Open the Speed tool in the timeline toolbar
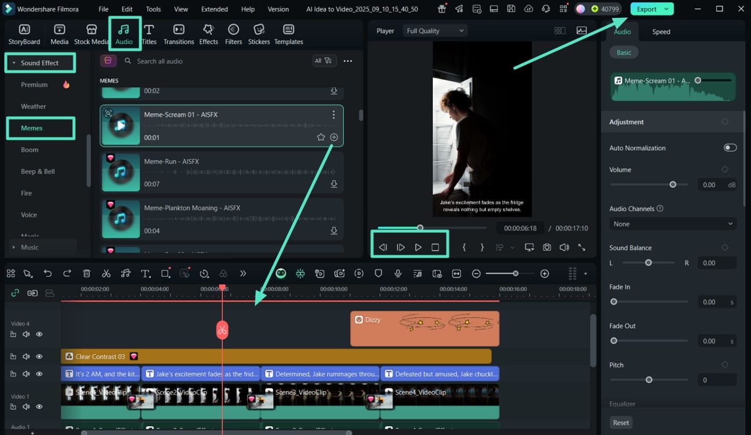This screenshot has width=751, height=435. coord(204,274)
